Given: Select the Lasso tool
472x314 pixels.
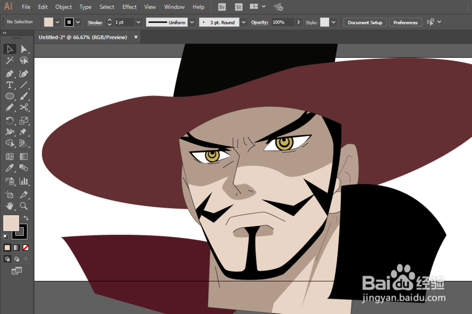Looking at the screenshot, I should click(24, 60).
